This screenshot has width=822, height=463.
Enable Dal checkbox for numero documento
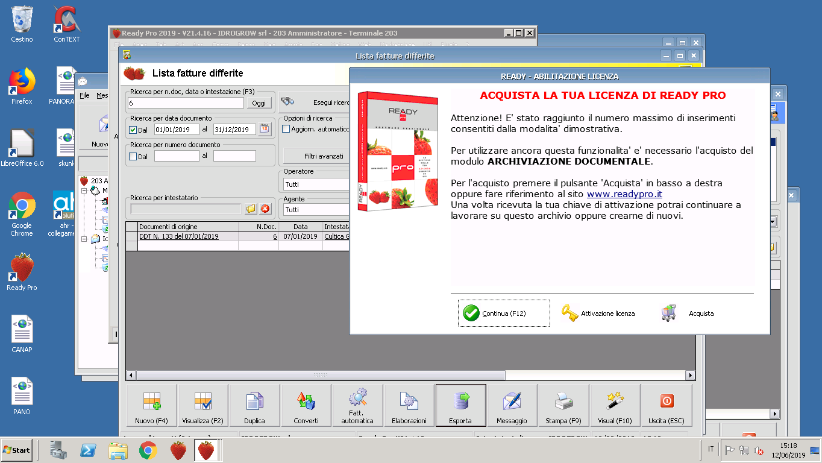click(x=133, y=156)
